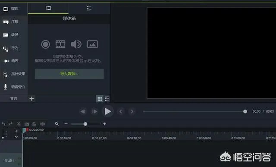Undo the last timeline action
The height and width of the screenshot is (167, 276).
pos(3,124)
